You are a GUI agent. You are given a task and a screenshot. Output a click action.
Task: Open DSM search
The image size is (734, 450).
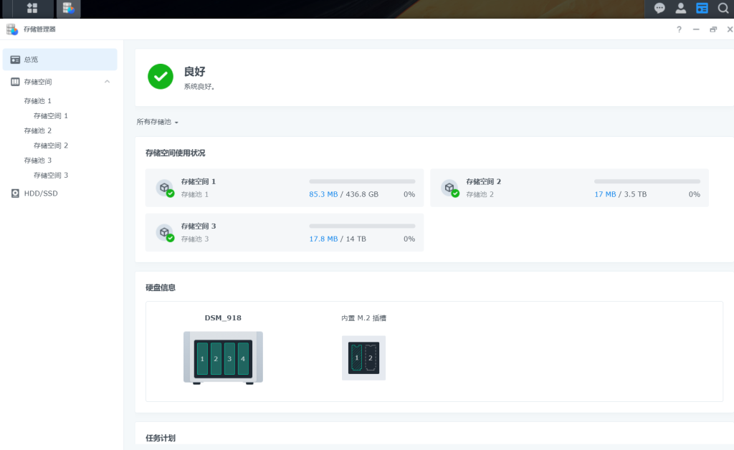click(x=723, y=8)
